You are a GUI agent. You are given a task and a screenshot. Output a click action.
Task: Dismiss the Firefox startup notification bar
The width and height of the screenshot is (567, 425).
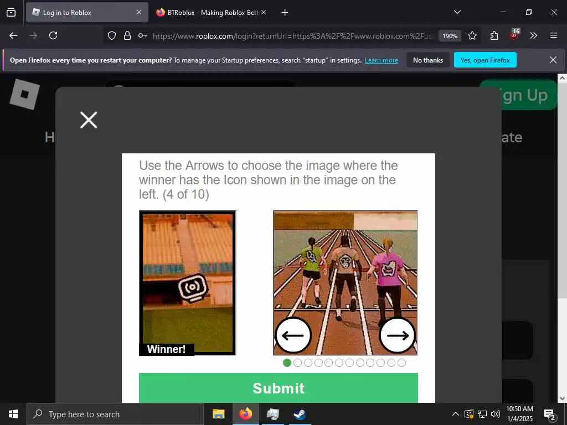(553, 60)
